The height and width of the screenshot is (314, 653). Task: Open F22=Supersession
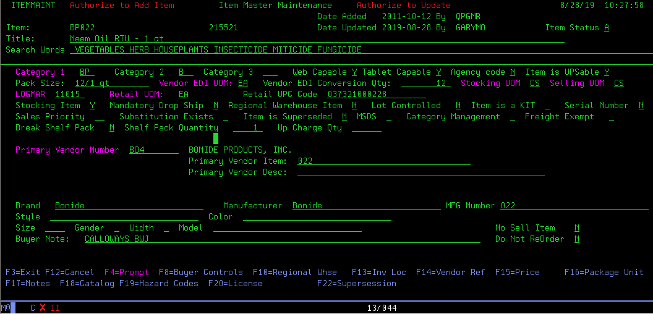[x=356, y=284]
